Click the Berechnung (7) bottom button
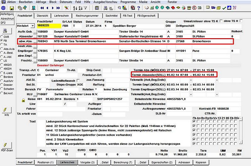251x166 pixels. pyautogui.click(x=123, y=162)
